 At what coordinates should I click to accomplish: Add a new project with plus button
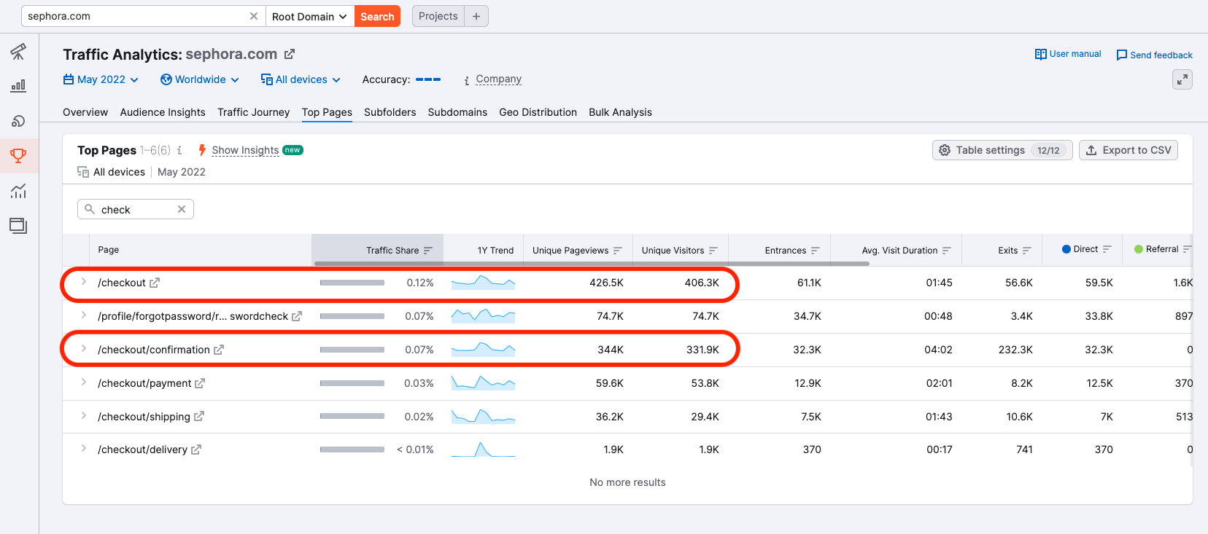pyautogui.click(x=476, y=16)
